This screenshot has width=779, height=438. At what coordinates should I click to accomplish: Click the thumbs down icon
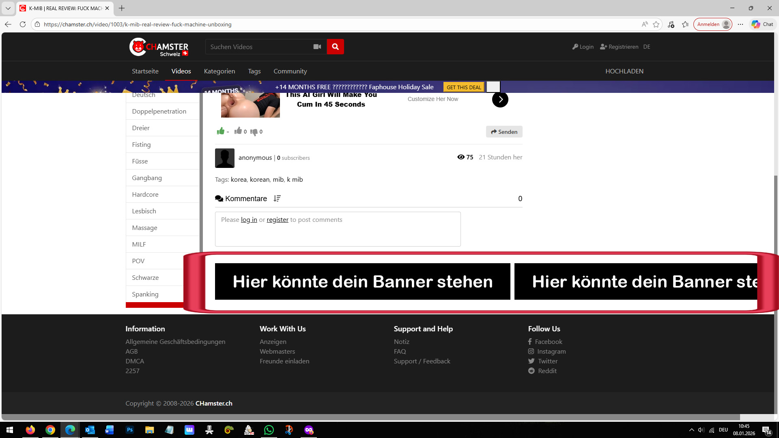(x=254, y=131)
